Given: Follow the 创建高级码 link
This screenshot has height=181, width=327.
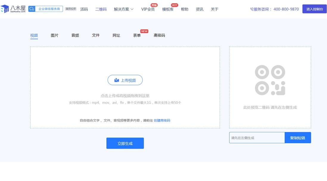Looking at the screenshot, I should click(162, 120).
